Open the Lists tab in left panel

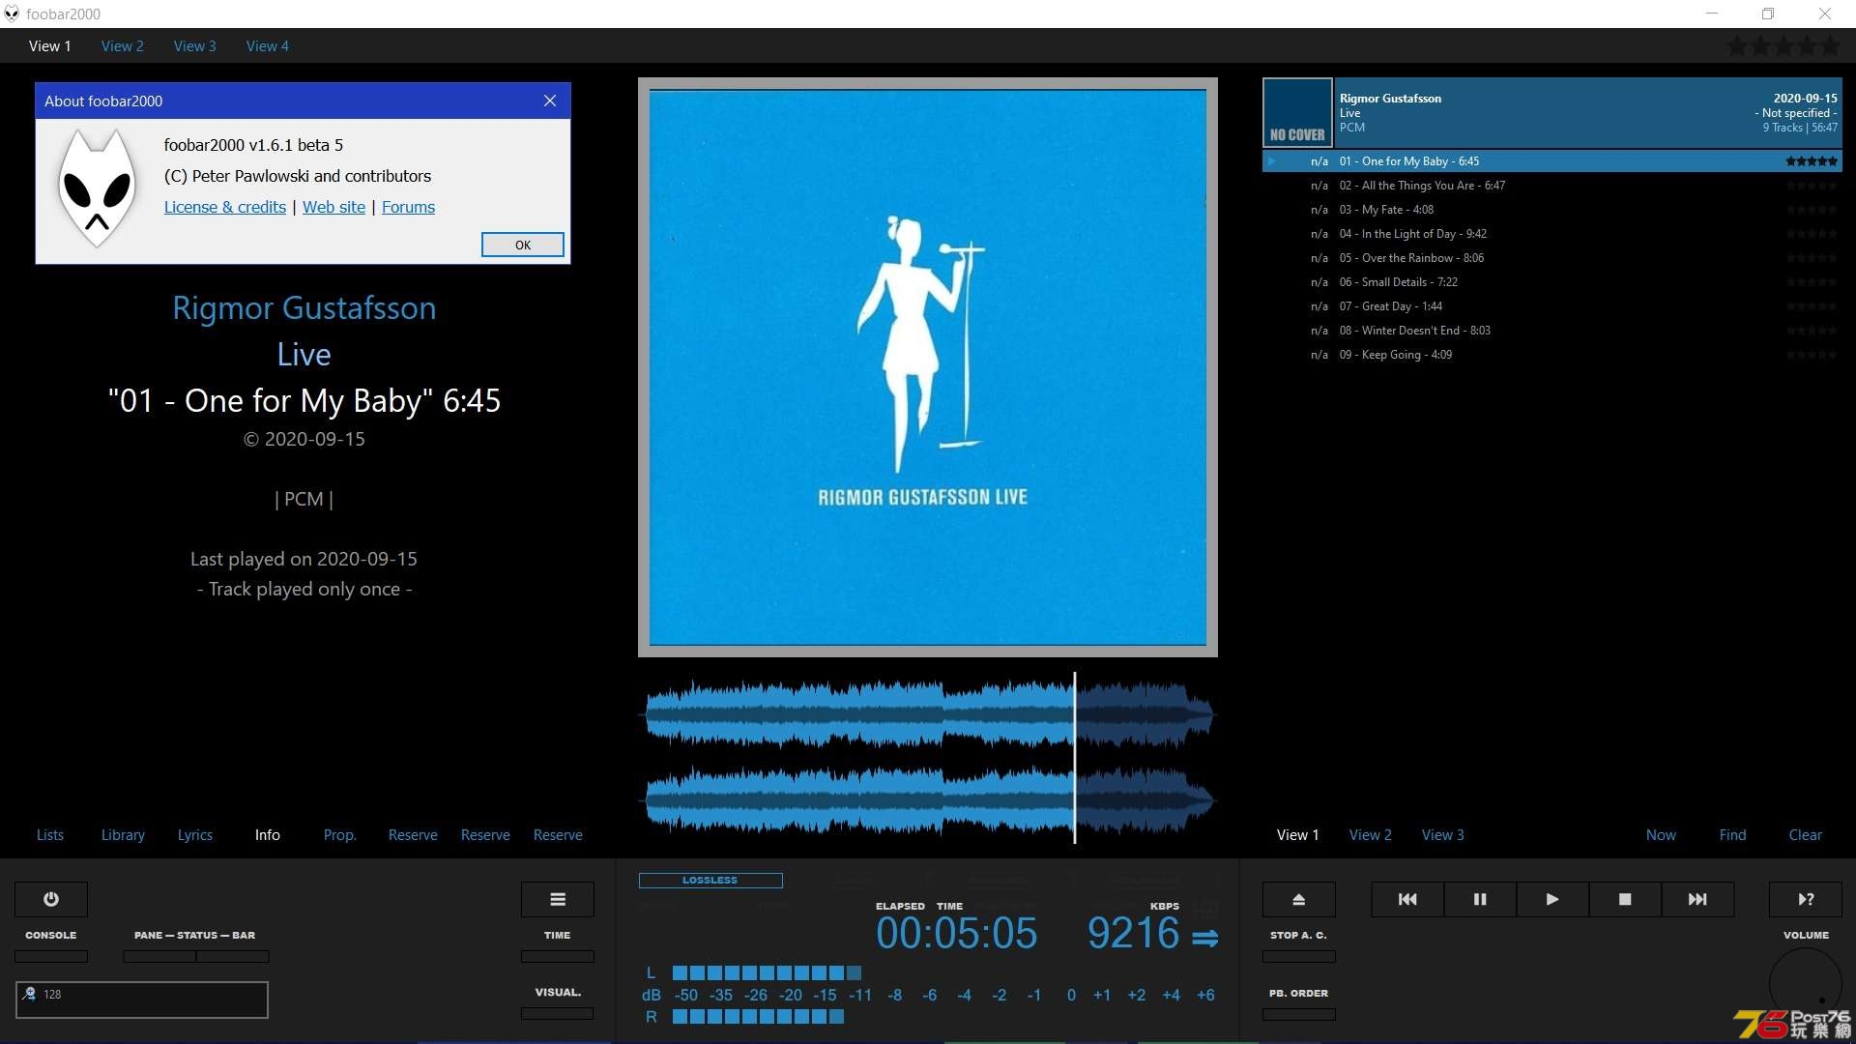[x=50, y=835]
